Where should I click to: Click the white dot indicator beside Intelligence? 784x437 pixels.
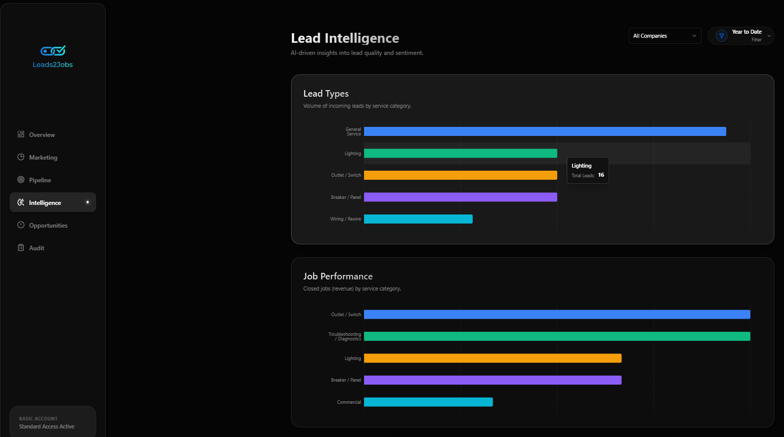[88, 202]
